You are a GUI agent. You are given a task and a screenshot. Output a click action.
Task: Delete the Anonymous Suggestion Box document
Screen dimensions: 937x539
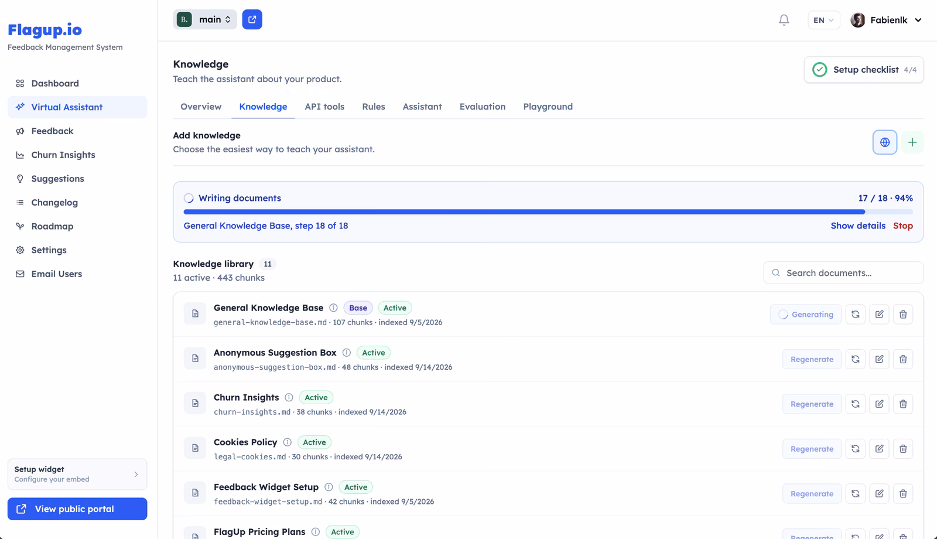point(903,359)
